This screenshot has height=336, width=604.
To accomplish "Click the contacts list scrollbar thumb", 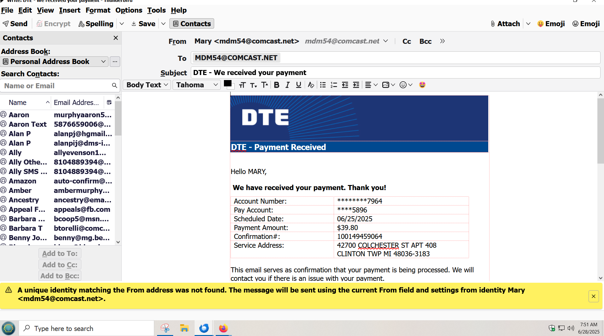I will (118, 118).
